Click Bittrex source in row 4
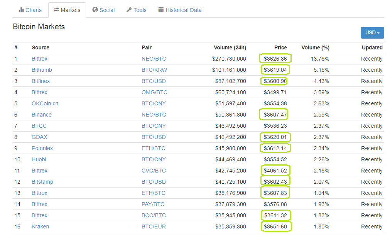The height and width of the screenshot is (235, 390). click(x=39, y=92)
